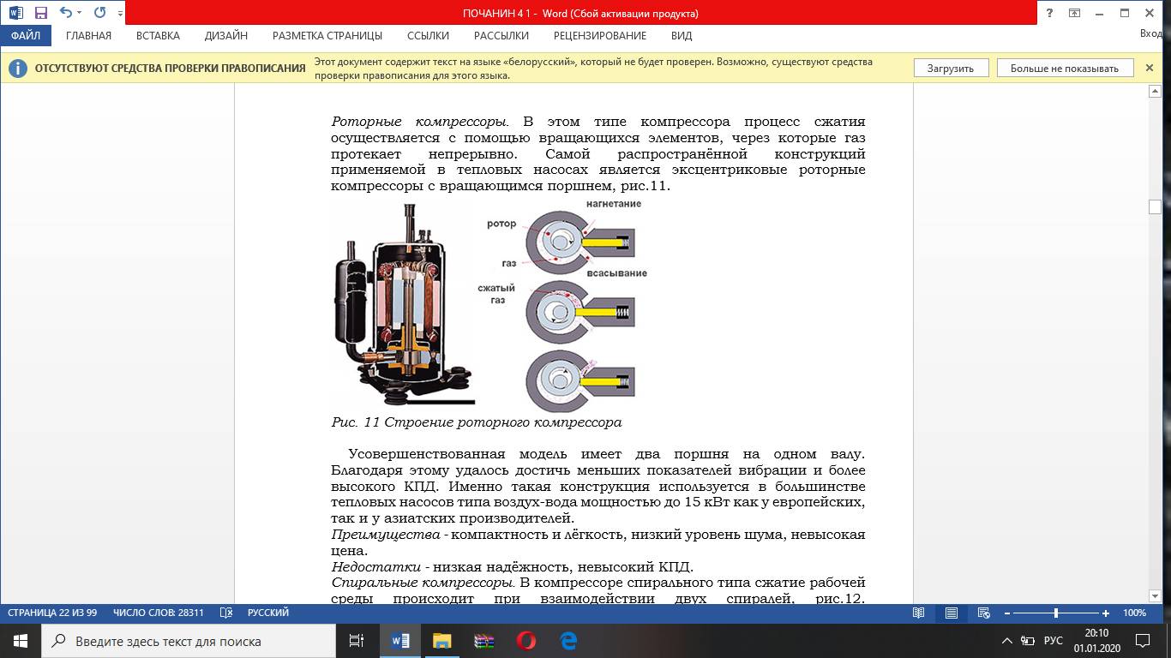The width and height of the screenshot is (1171, 658).
Task: Click zoom in plus icon
Action: 1106,613
